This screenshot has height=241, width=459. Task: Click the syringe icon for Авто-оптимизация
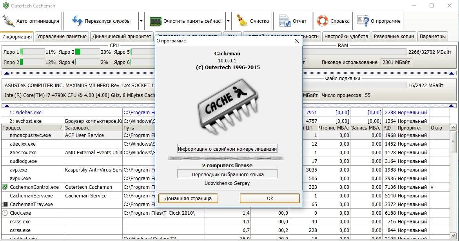tap(8, 21)
